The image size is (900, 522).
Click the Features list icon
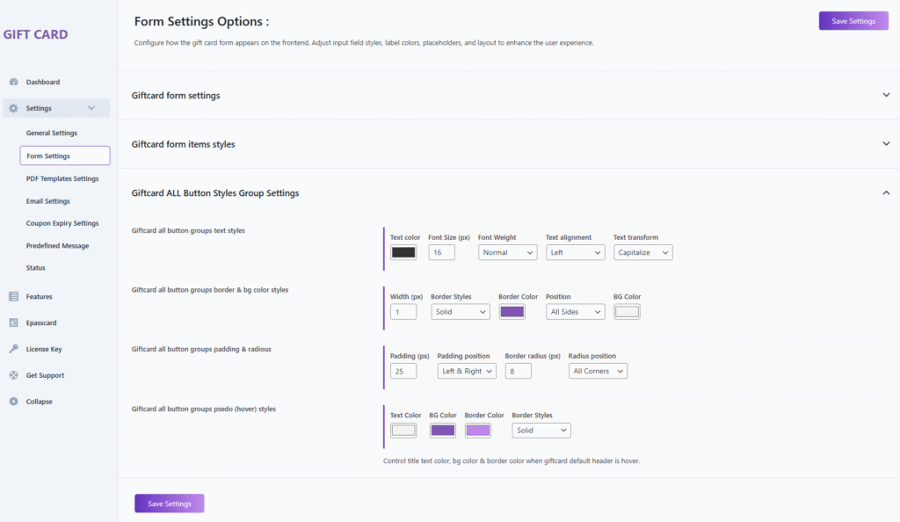pos(13,297)
